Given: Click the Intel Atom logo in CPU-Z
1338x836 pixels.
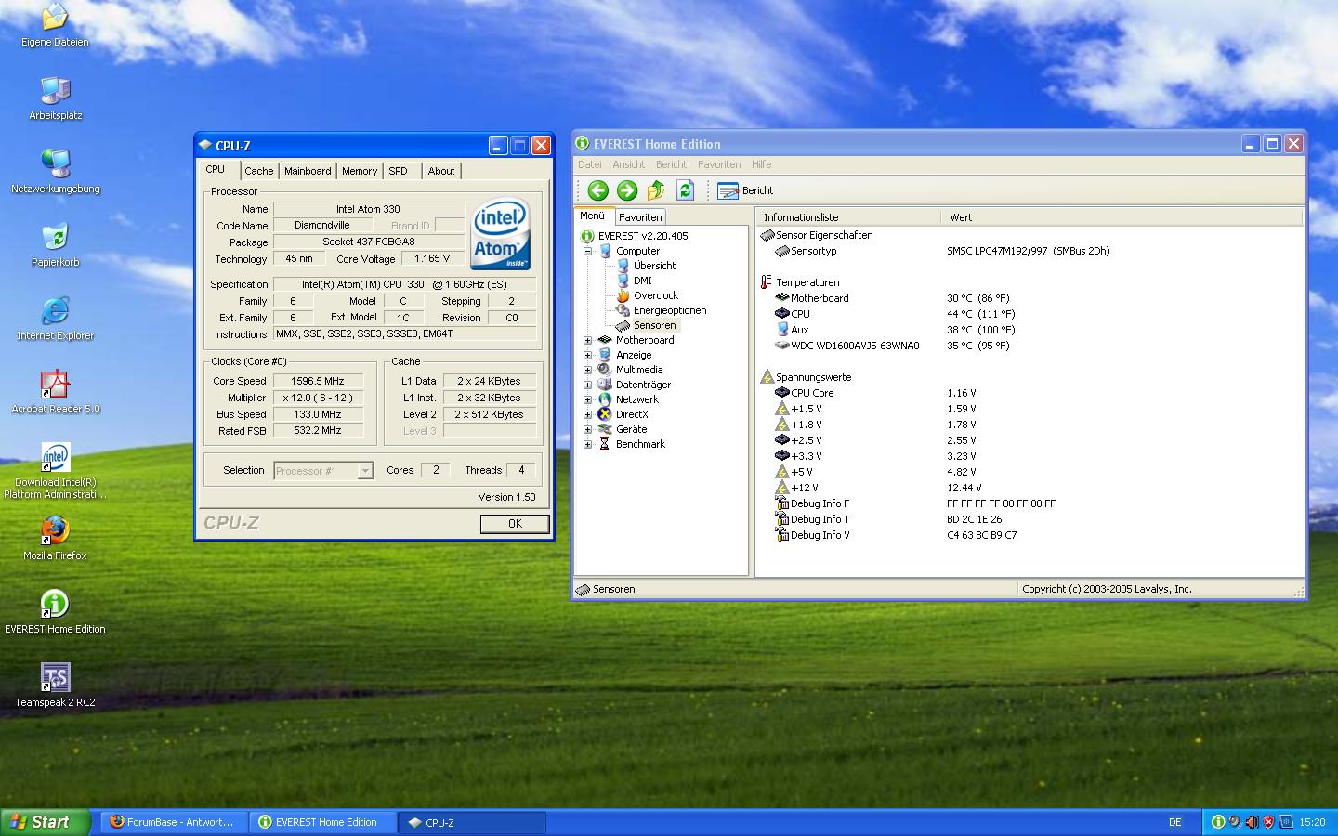Looking at the screenshot, I should (x=501, y=234).
